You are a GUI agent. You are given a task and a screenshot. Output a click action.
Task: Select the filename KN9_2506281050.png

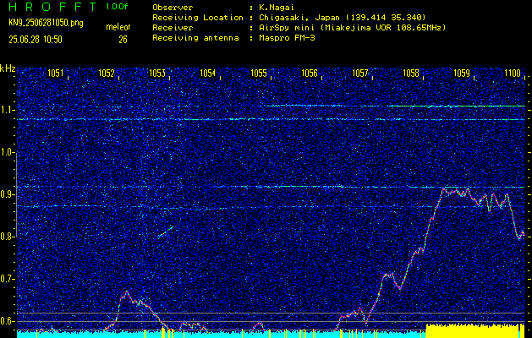tap(46, 23)
